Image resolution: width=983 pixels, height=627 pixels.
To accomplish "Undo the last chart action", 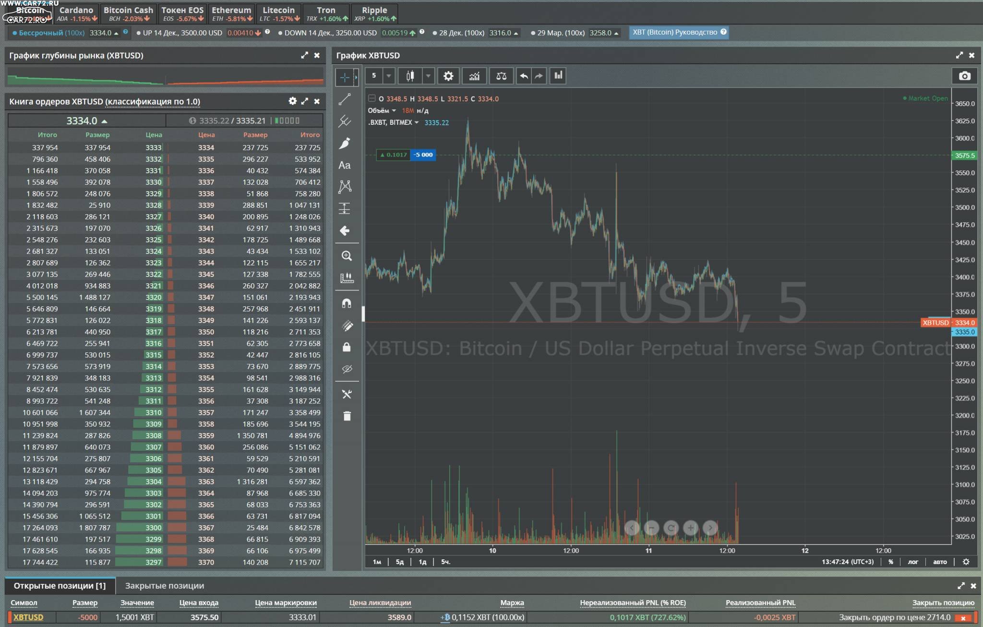I will click(x=524, y=76).
